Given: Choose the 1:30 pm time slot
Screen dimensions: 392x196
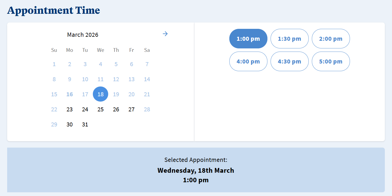Looking at the screenshot, I should click(289, 39).
